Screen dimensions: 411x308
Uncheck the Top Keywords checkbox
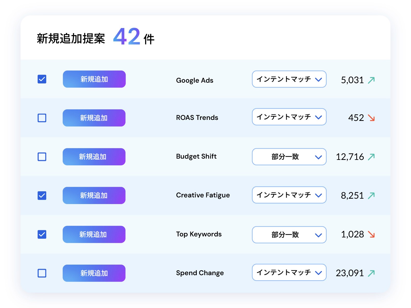(x=42, y=234)
